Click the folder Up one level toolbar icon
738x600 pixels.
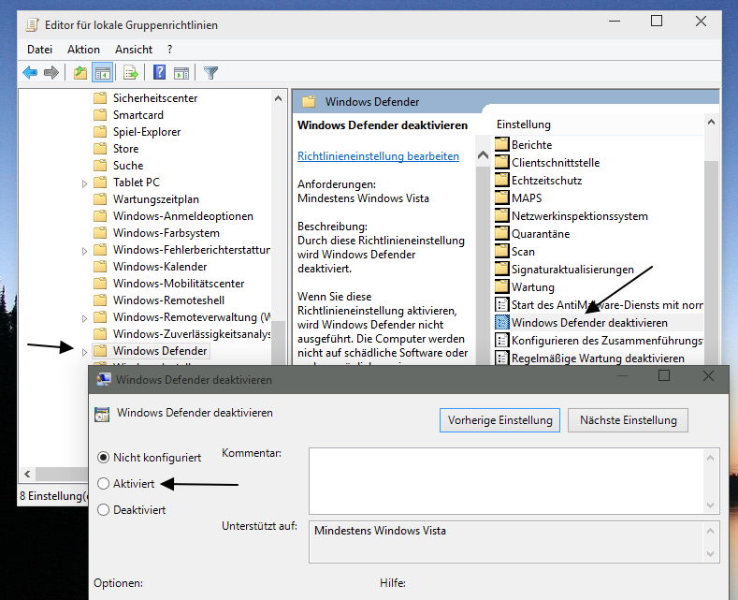80,73
